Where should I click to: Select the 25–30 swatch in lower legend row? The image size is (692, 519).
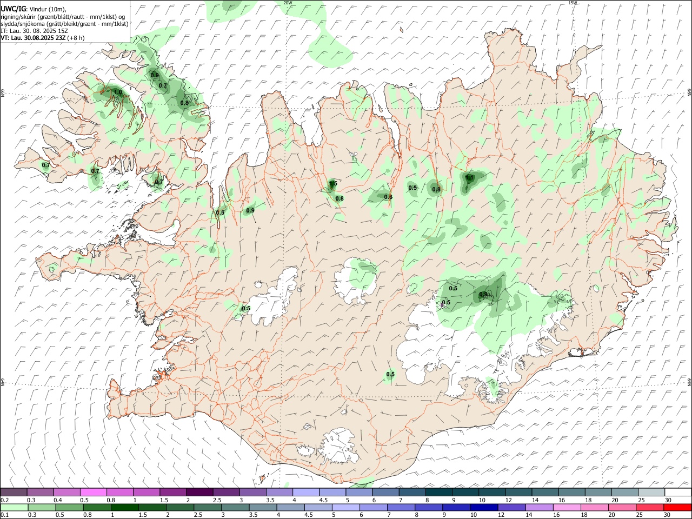pos(649,508)
